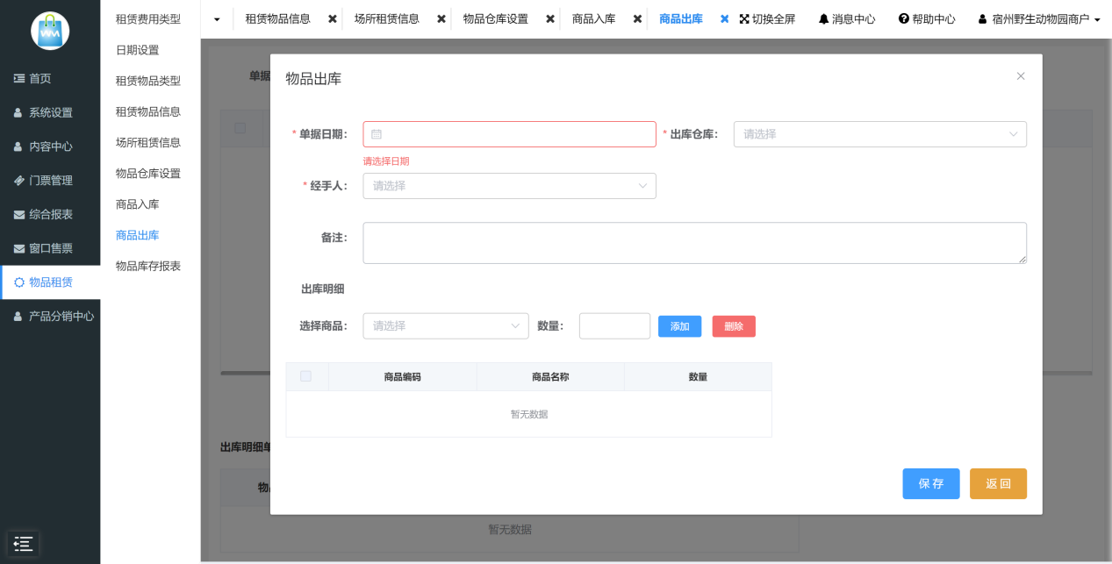Click the 切换全屏 fullscreen icon
Image resolution: width=1112 pixels, height=564 pixels.
(744, 19)
